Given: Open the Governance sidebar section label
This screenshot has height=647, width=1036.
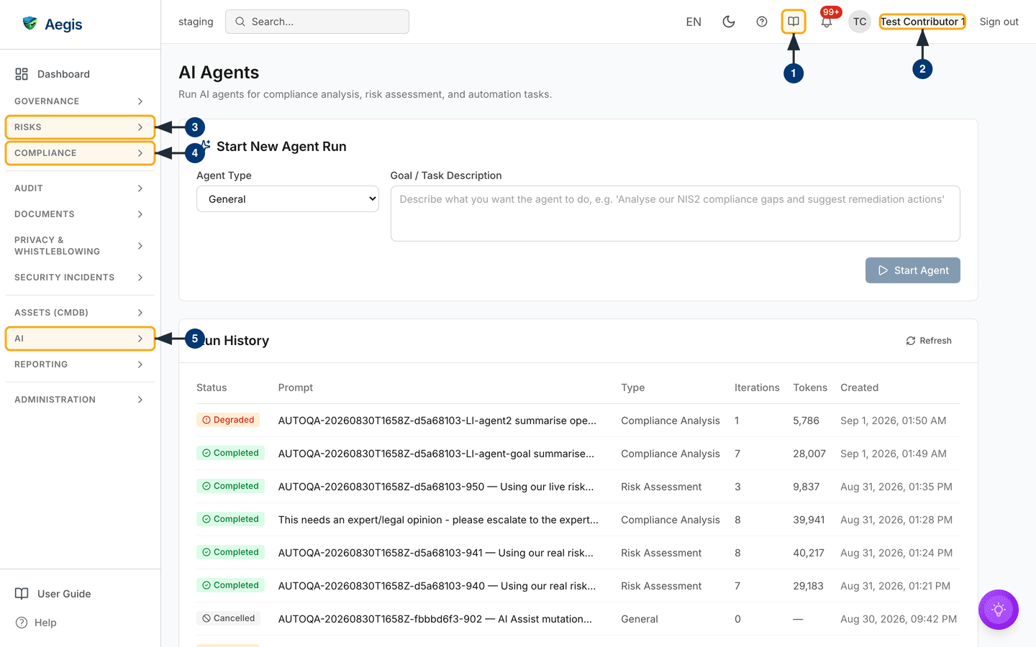Looking at the screenshot, I should tap(47, 101).
